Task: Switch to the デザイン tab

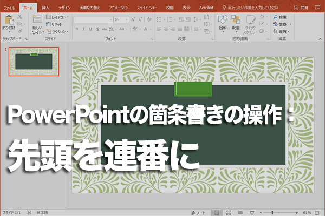Action: pyautogui.click(x=64, y=8)
